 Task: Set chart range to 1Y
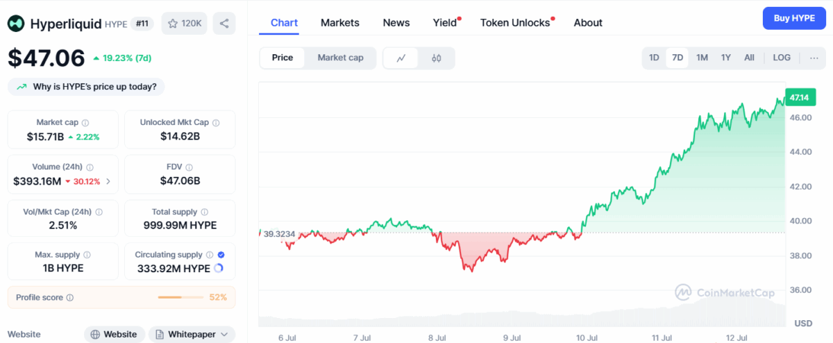(x=725, y=58)
